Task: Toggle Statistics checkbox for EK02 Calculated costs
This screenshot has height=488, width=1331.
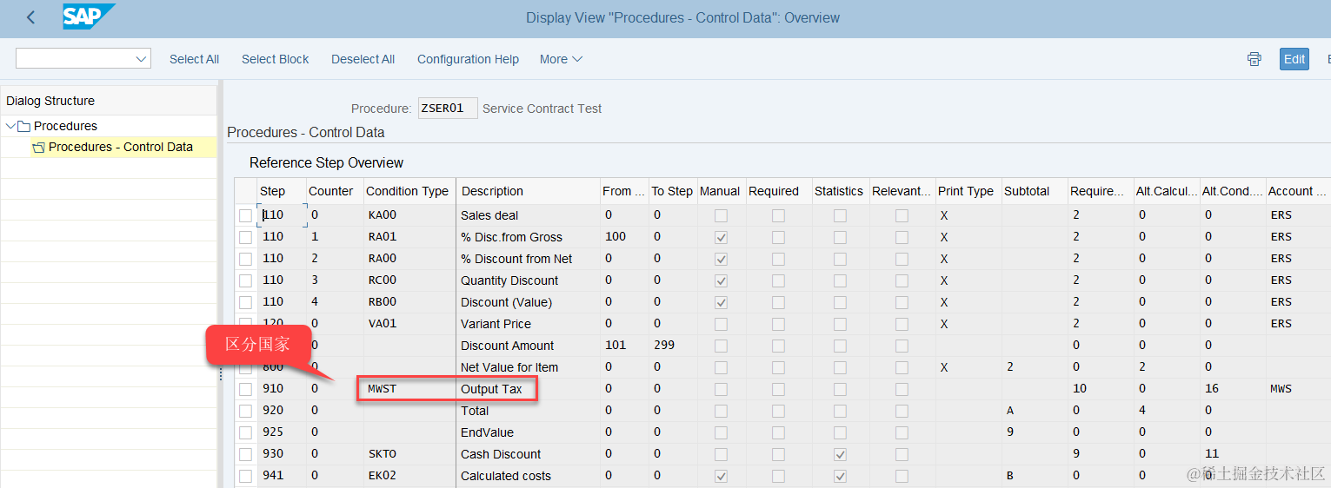Action: tap(840, 476)
